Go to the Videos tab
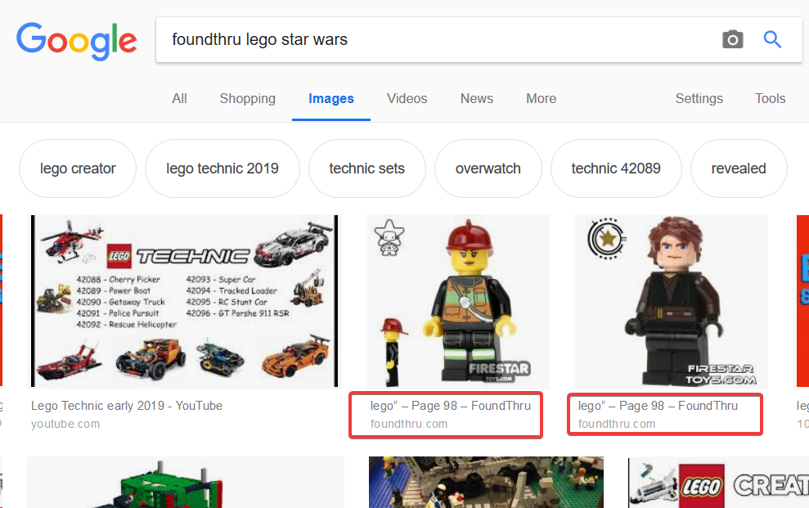The image size is (809, 508). coord(407,98)
